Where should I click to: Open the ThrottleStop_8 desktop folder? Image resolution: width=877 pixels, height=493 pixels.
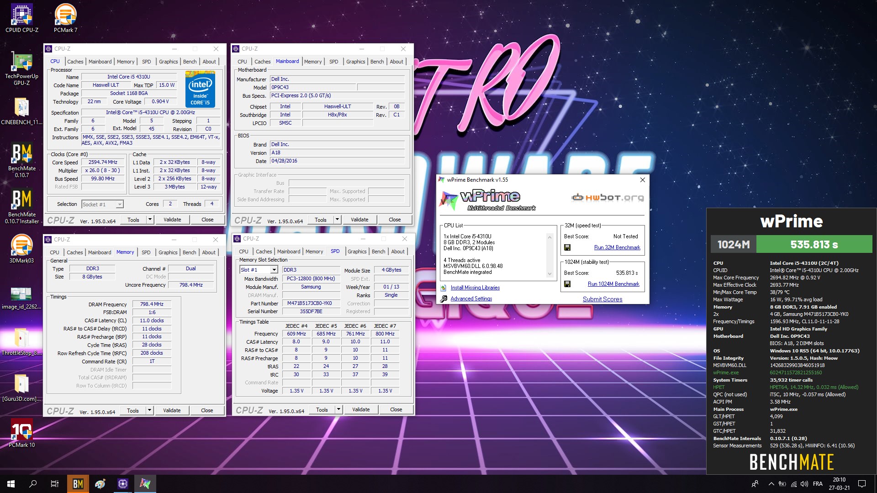pos(21,342)
